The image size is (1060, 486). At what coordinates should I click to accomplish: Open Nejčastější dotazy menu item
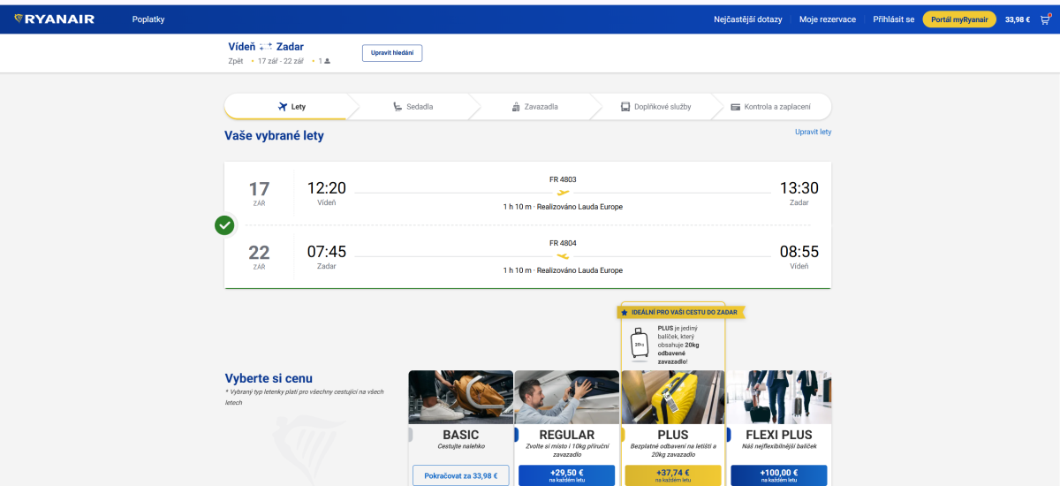coord(747,19)
